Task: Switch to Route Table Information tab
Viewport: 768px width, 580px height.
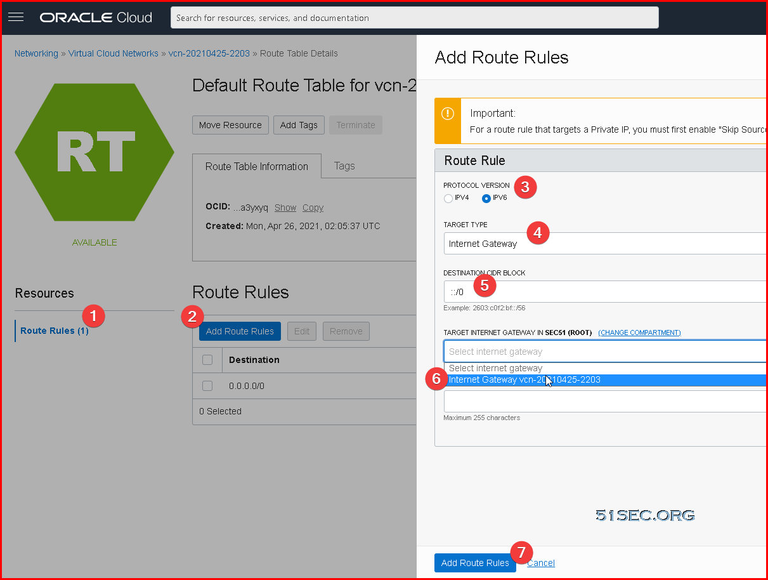Action: click(257, 166)
